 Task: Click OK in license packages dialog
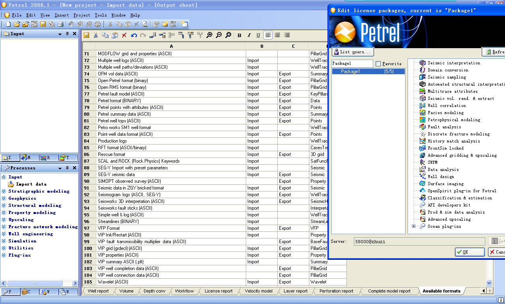click(x=469, y=252)
